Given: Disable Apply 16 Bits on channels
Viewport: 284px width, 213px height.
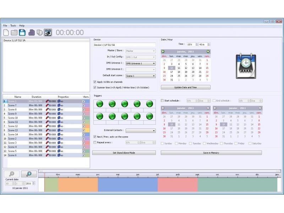Looking at the screenshot, I should coord(95,82).
